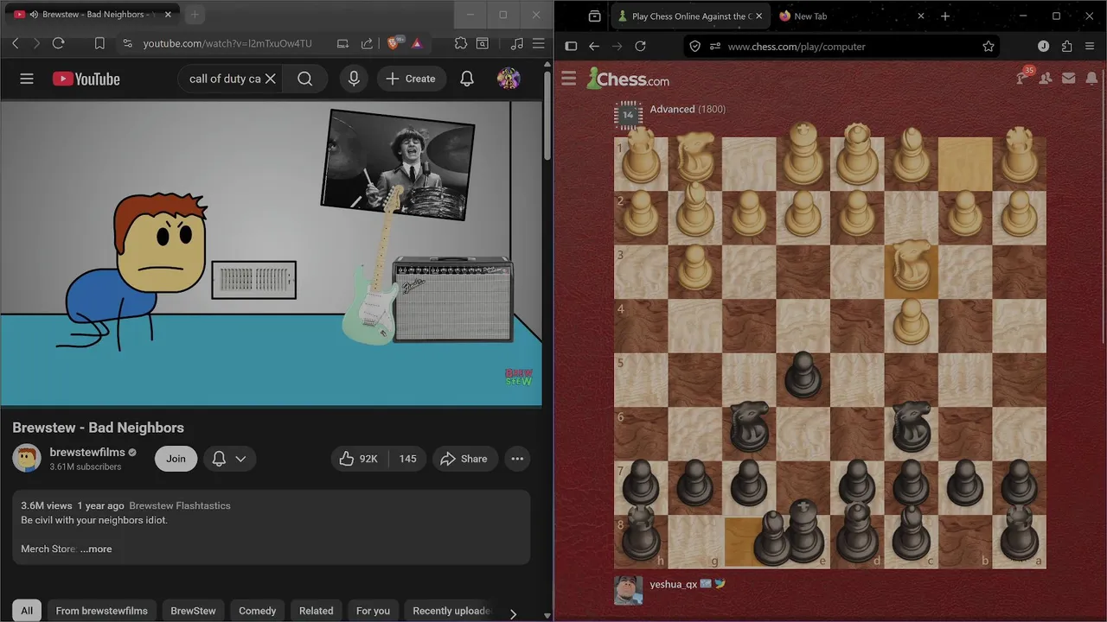
Task: Open the three-dot more actions menu
Action: point(517,459)
